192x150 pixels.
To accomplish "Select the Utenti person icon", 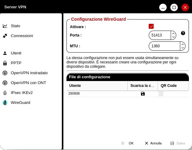I will tap(5, 53).
